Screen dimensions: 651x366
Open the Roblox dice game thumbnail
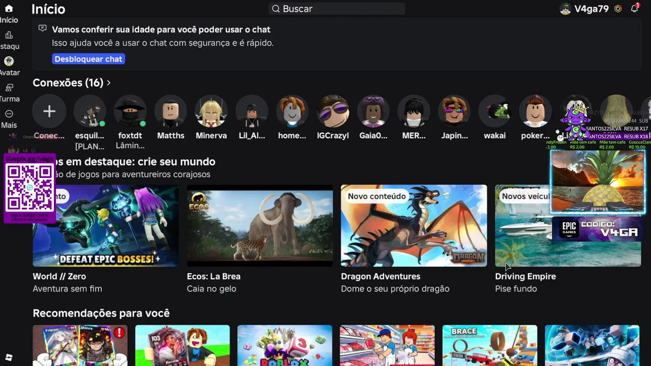285,346
